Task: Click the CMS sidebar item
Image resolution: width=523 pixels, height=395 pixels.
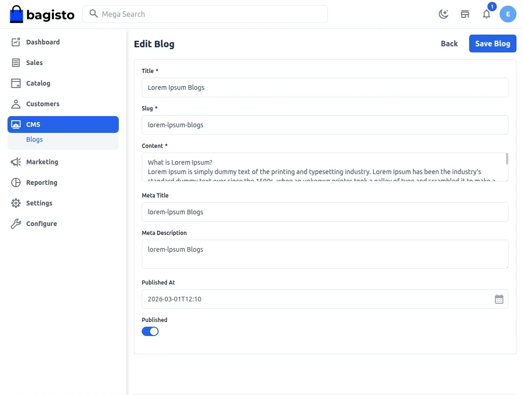Action: point(33,124)
